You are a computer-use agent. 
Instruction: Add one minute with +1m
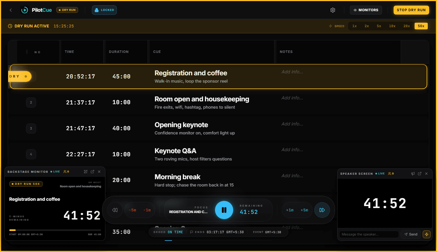[290, 210]
